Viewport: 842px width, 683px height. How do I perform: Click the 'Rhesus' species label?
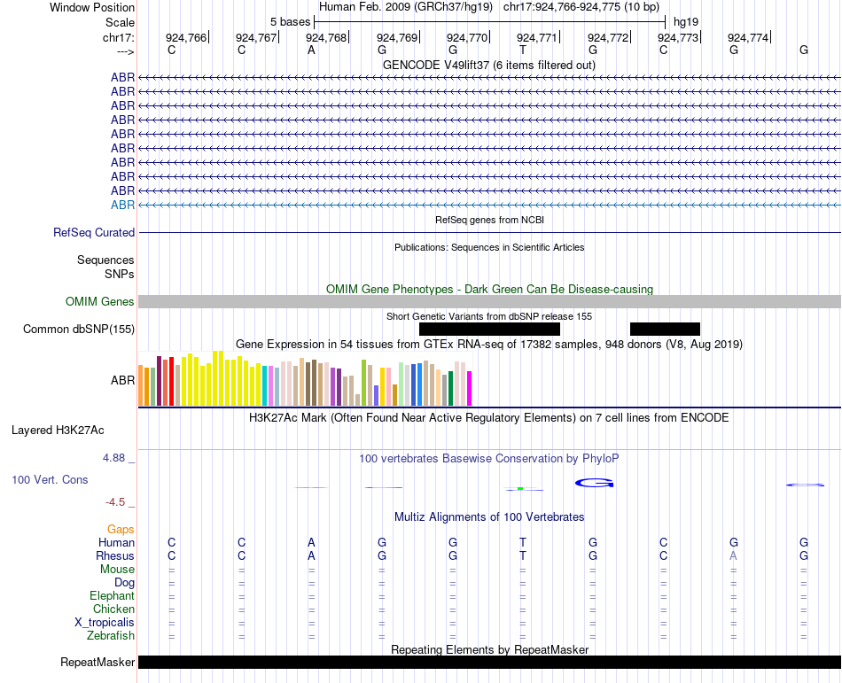(x=115, y=555)
